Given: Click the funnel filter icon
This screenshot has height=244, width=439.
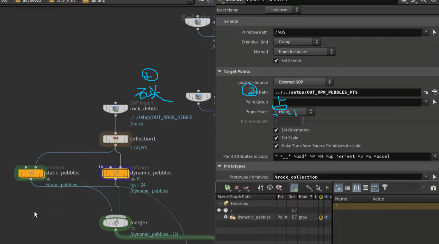Looking at the screenshot, I should click(384, 187).
